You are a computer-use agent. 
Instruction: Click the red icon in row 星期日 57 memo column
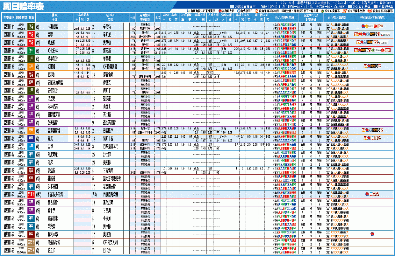(x=371, y=234)
